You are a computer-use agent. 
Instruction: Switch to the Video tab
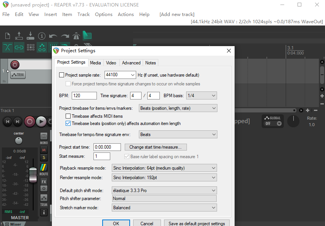111,63
